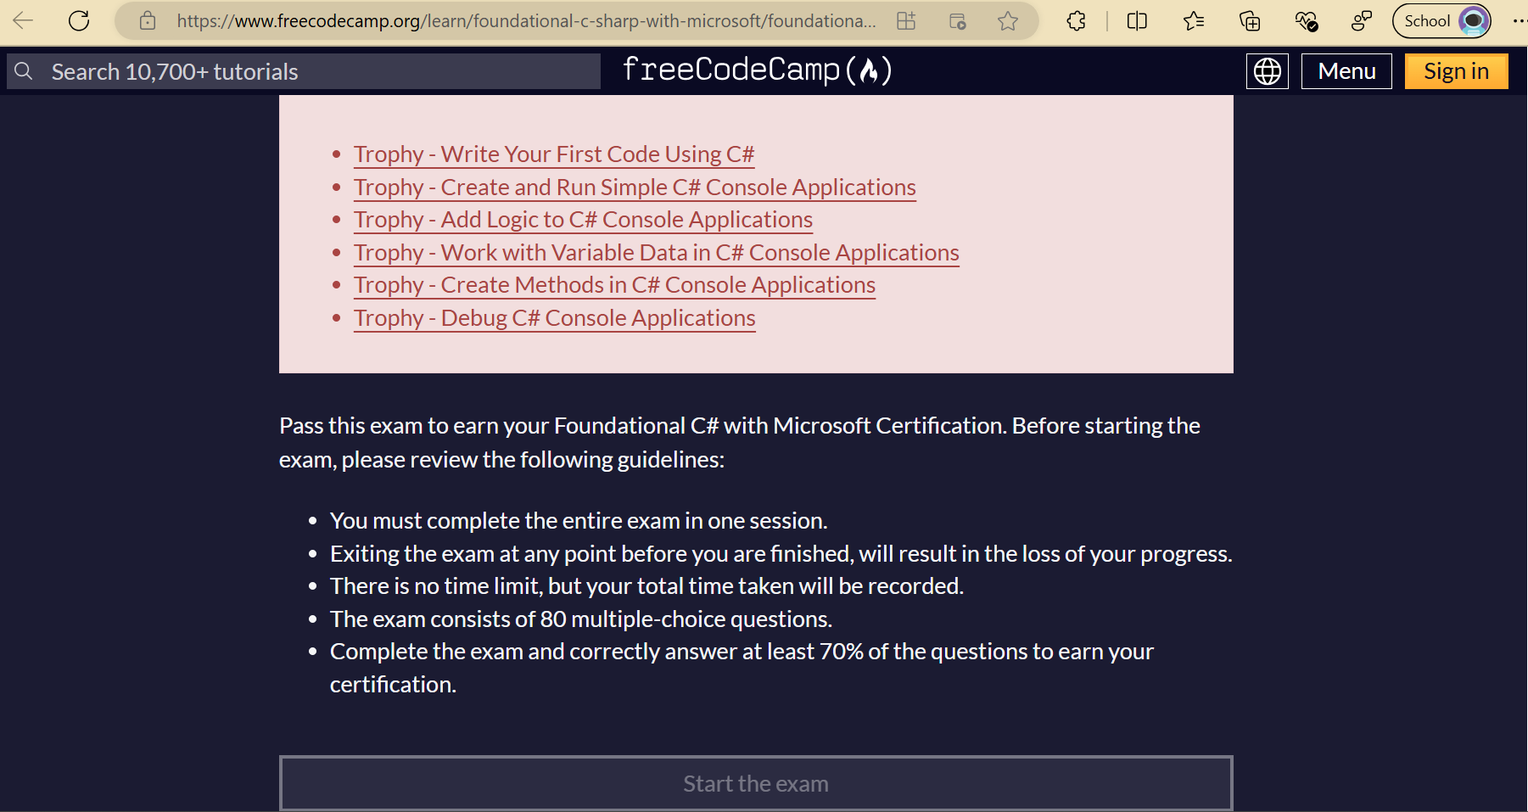Open Trophy - Write Your First Code Using C#
Image resolution: width=1528 pixels, height=812 pixels.
tap(552, 154)
